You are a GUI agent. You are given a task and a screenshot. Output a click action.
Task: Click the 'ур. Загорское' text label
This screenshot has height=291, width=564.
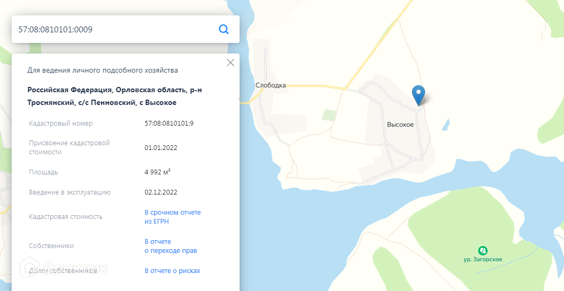point(482,260)
